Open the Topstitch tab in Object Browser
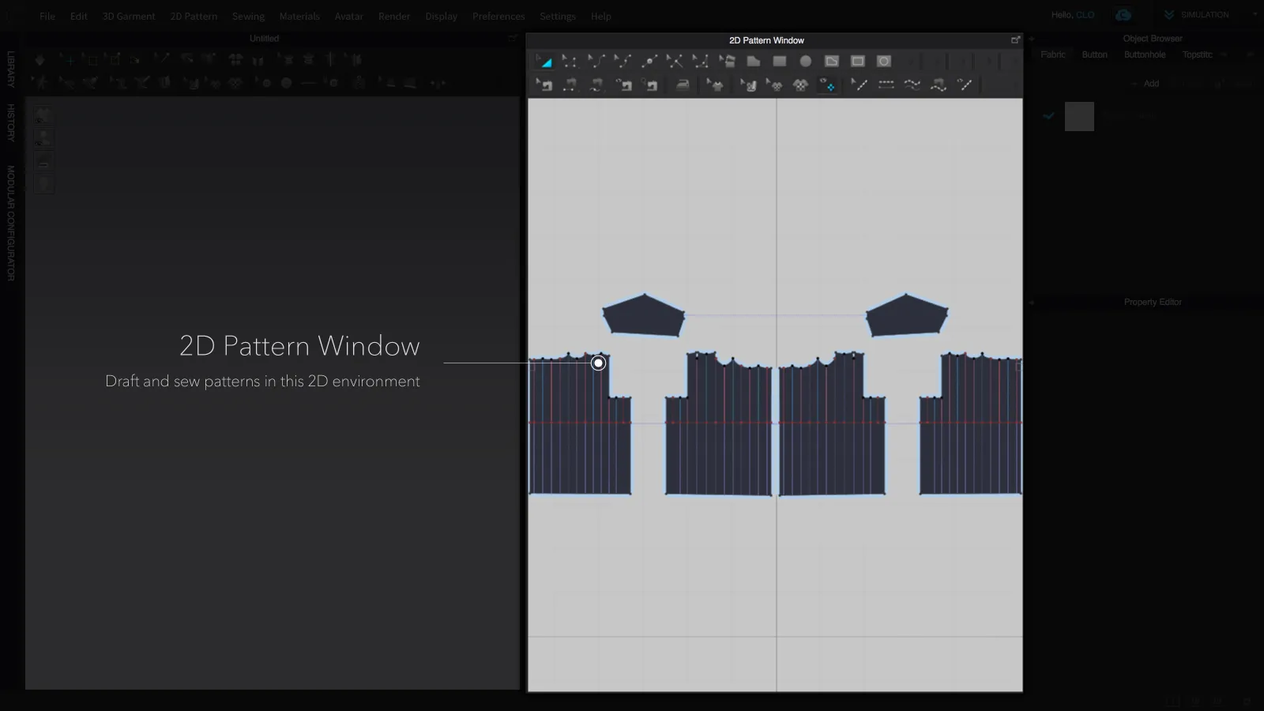The image size is (1264, 711). [x=1197, y=55]
